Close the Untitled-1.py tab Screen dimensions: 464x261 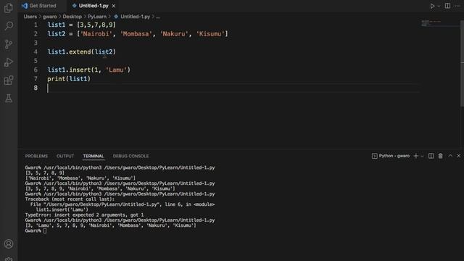(114, 6)
